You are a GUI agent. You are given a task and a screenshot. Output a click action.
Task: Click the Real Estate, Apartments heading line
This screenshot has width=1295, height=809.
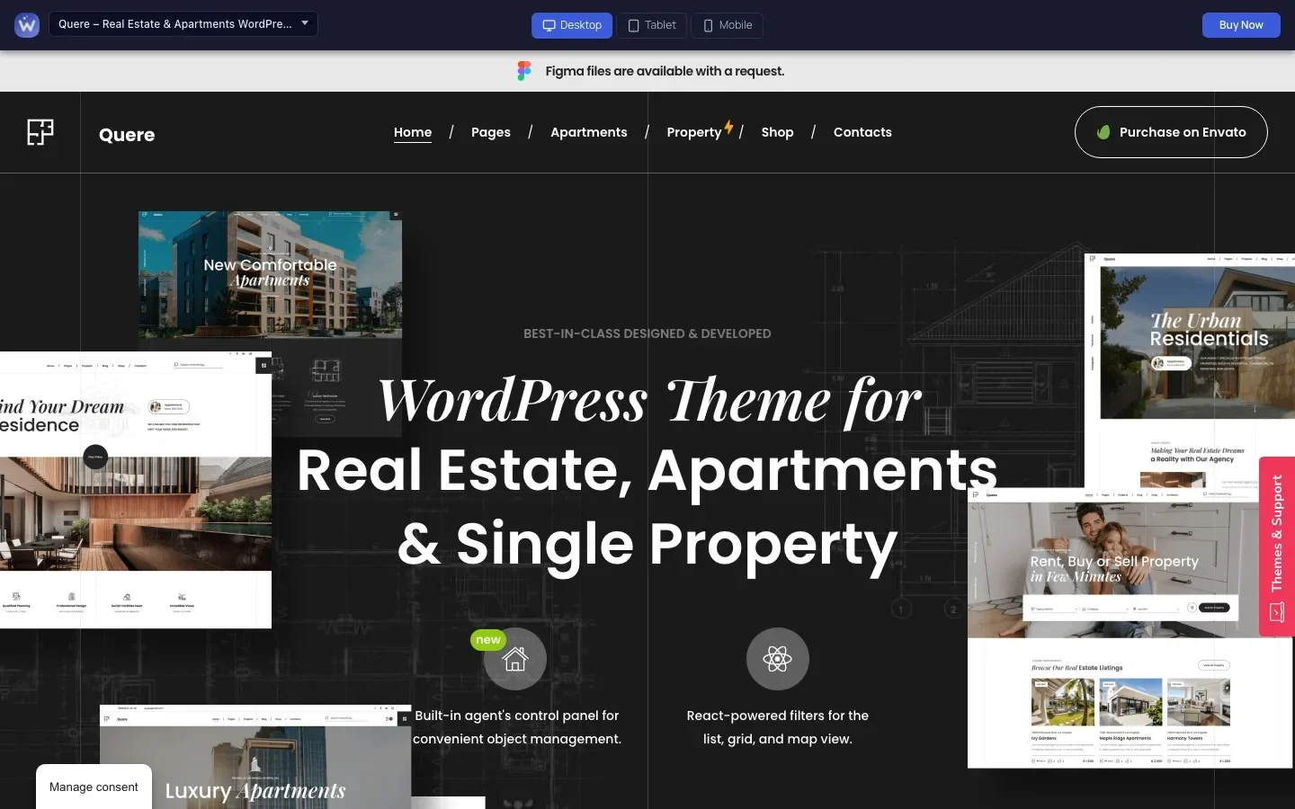tap(647, 470)
